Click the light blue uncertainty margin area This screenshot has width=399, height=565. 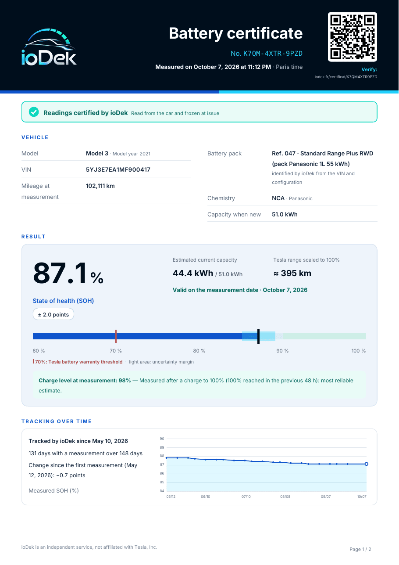259,336
